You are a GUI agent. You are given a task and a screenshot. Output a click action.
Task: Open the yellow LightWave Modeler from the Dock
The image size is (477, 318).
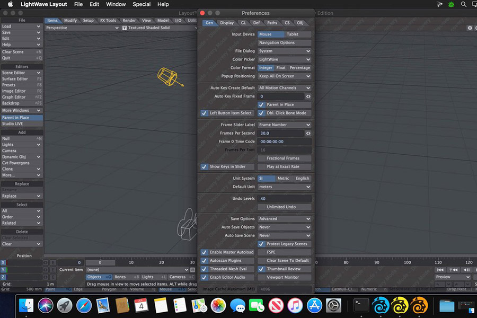[x=399, y=306]
